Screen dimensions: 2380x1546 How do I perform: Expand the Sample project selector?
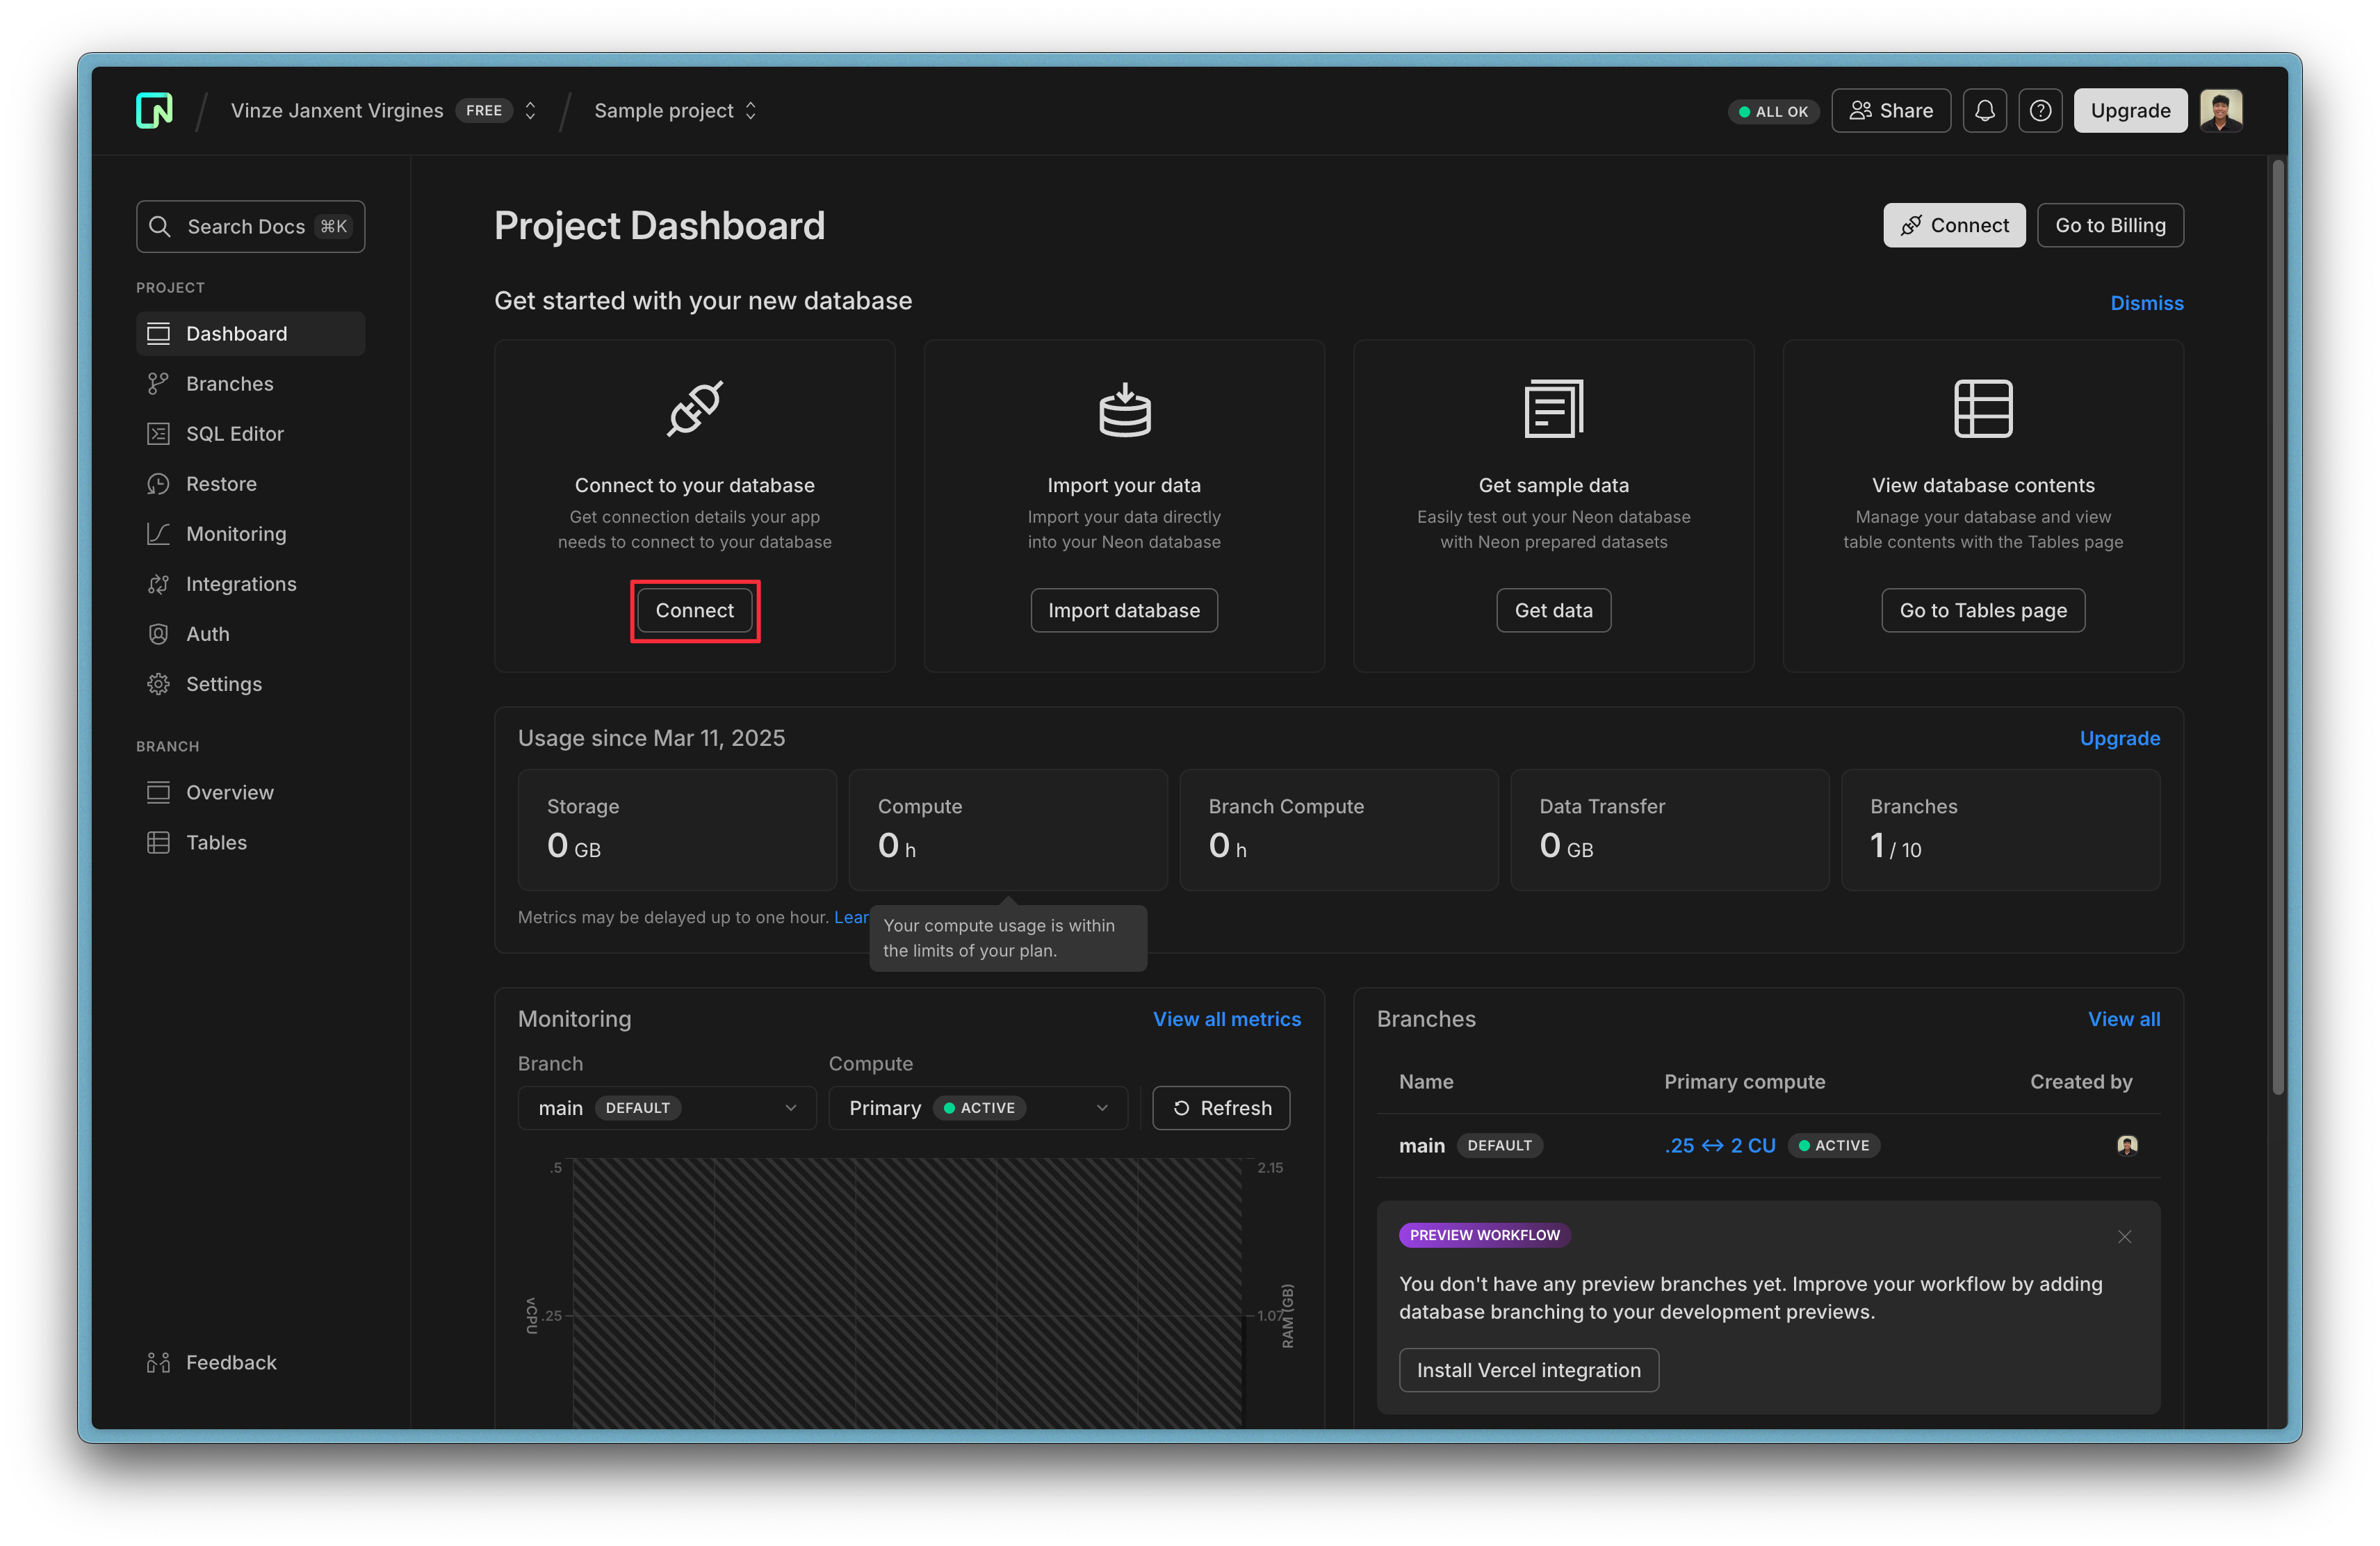click(x=751, y=110)
